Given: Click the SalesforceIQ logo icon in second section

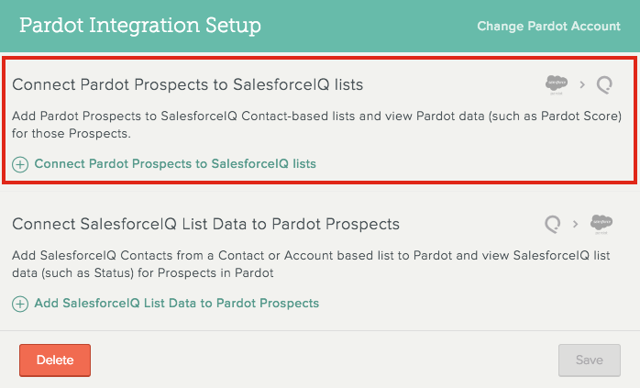Looking at the screenshot, I should point(553,224).
